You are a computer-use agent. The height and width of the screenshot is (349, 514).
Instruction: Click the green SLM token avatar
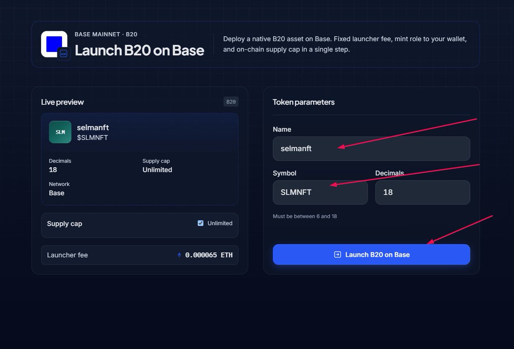(60, 132)
